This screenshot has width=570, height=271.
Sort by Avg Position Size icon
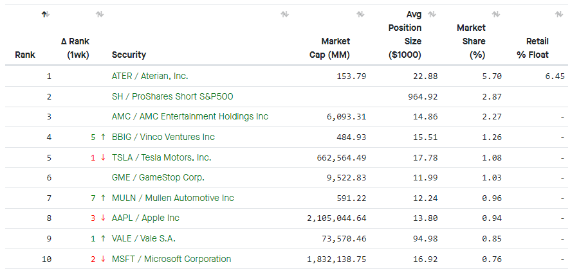click(432, 14)
